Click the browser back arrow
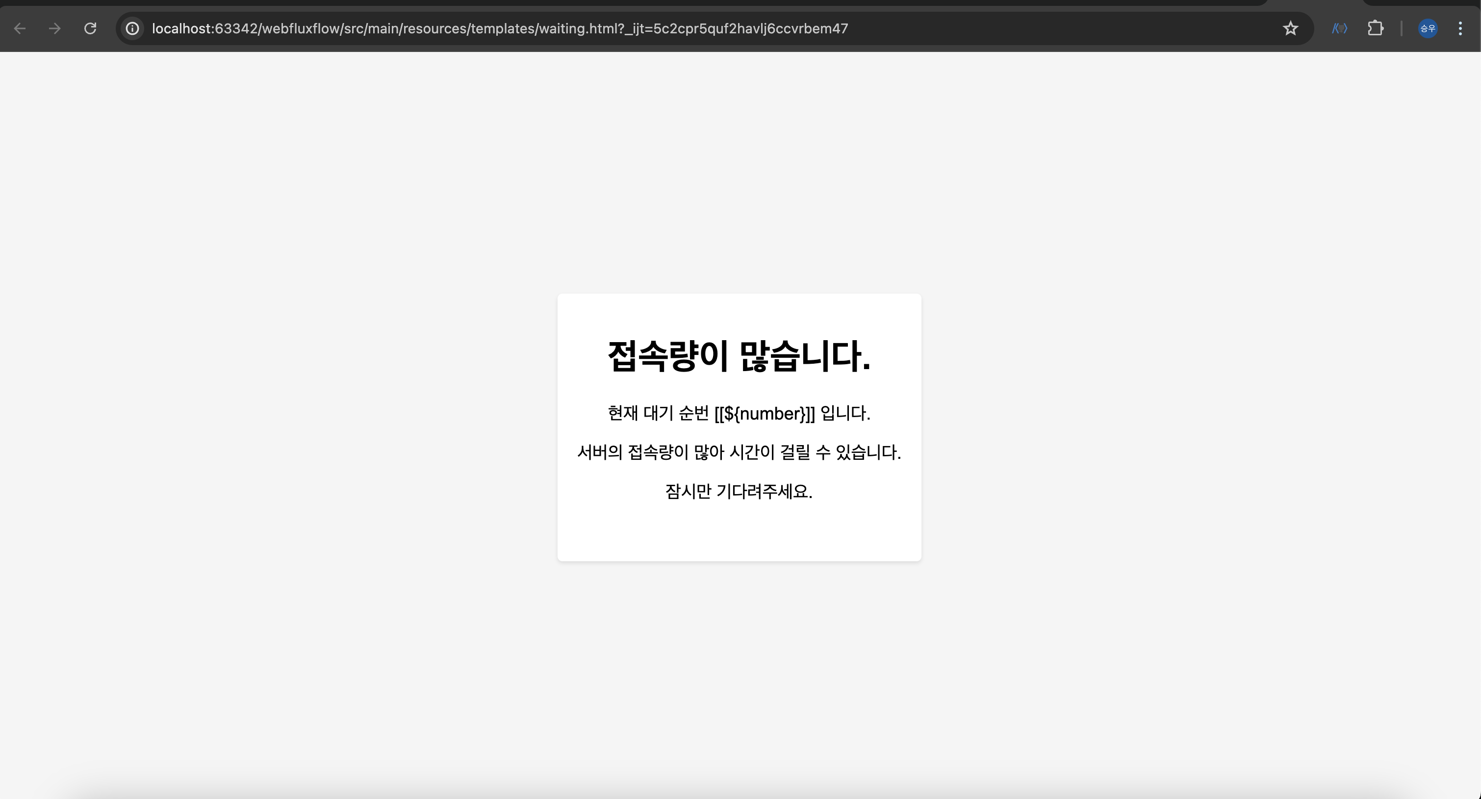The height and width of the screenshot is (799, 1481). [20, 28]
